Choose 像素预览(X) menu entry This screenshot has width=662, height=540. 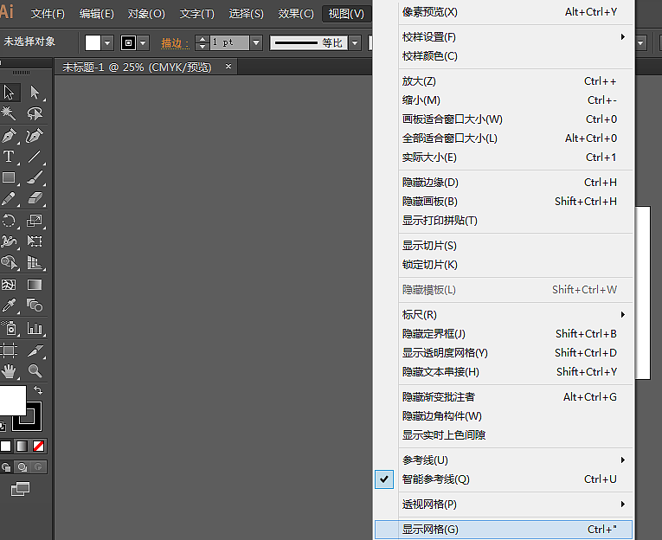(x=504, y=12)
